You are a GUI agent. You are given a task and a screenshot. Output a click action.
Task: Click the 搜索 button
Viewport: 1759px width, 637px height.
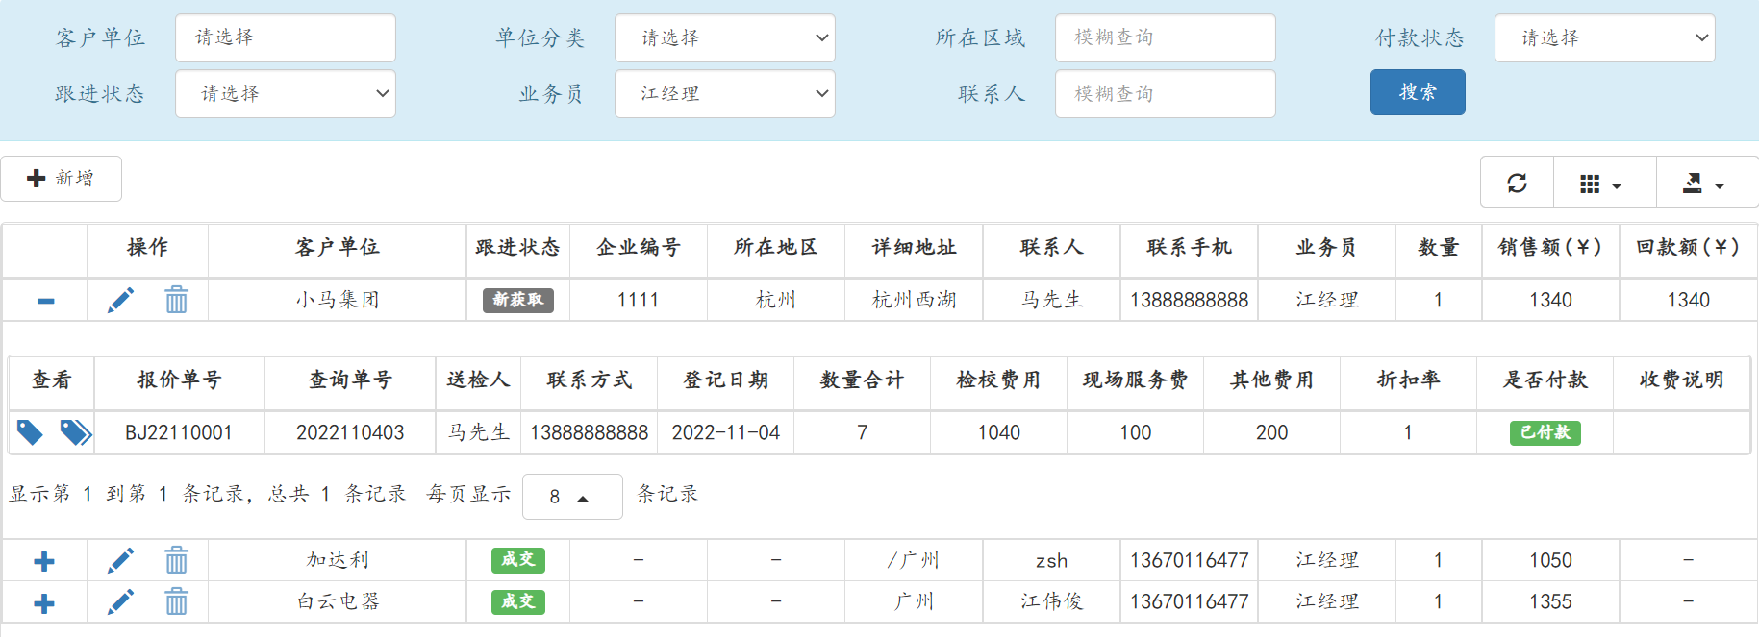coord(1417,92)
